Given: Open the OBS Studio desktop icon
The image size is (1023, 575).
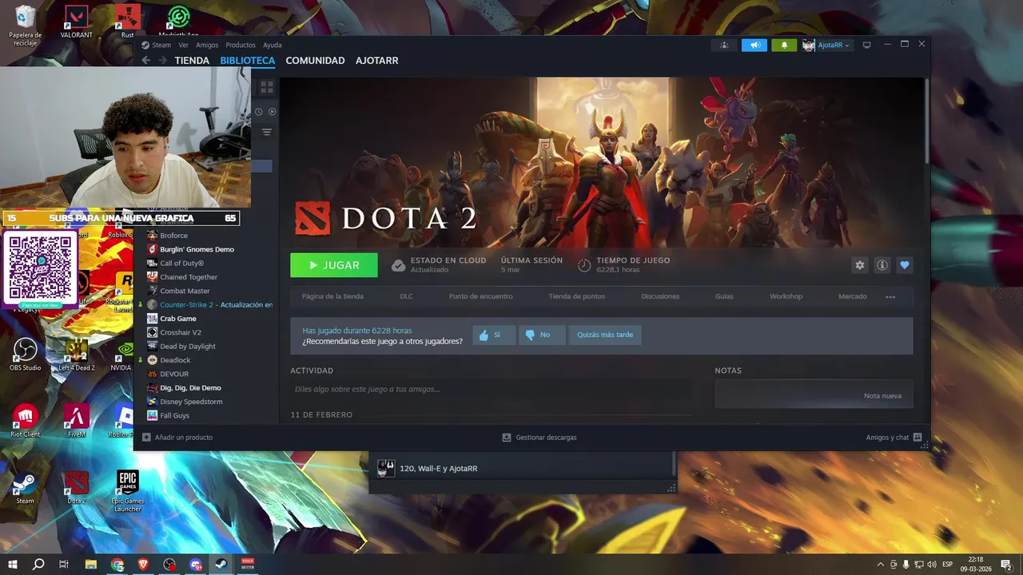Looking at the screenshot, I should tap(26, 355).
